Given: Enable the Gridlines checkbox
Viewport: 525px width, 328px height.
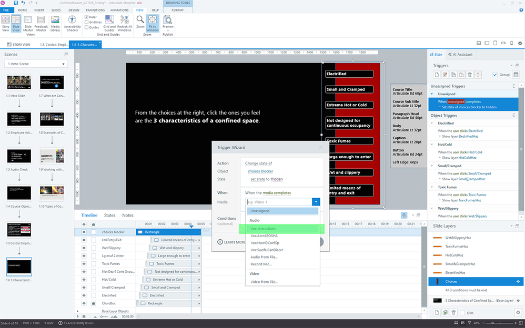Looking at the screenshot, I should tap(87, 22).
